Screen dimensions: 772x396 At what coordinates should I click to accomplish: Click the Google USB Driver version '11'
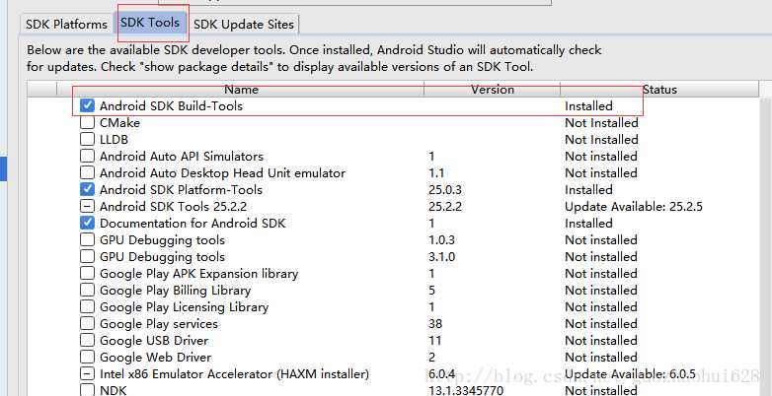pos(434,341)
